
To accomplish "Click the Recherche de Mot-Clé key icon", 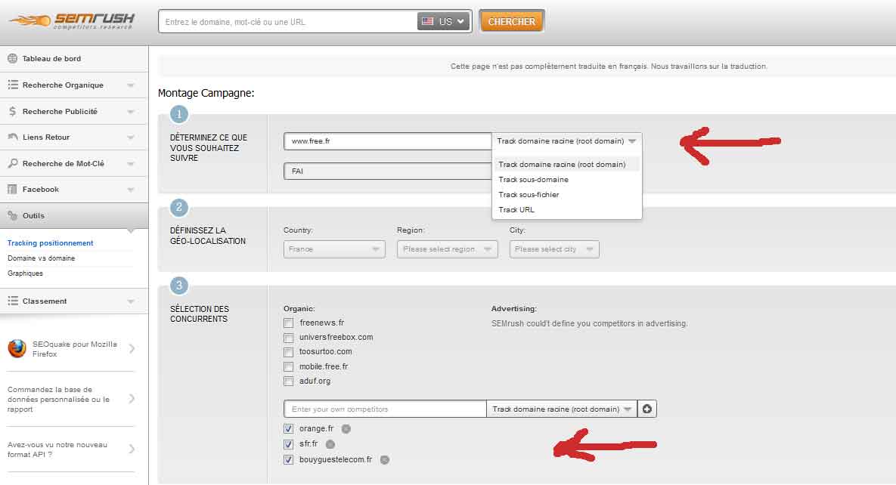I will (13, 163).
